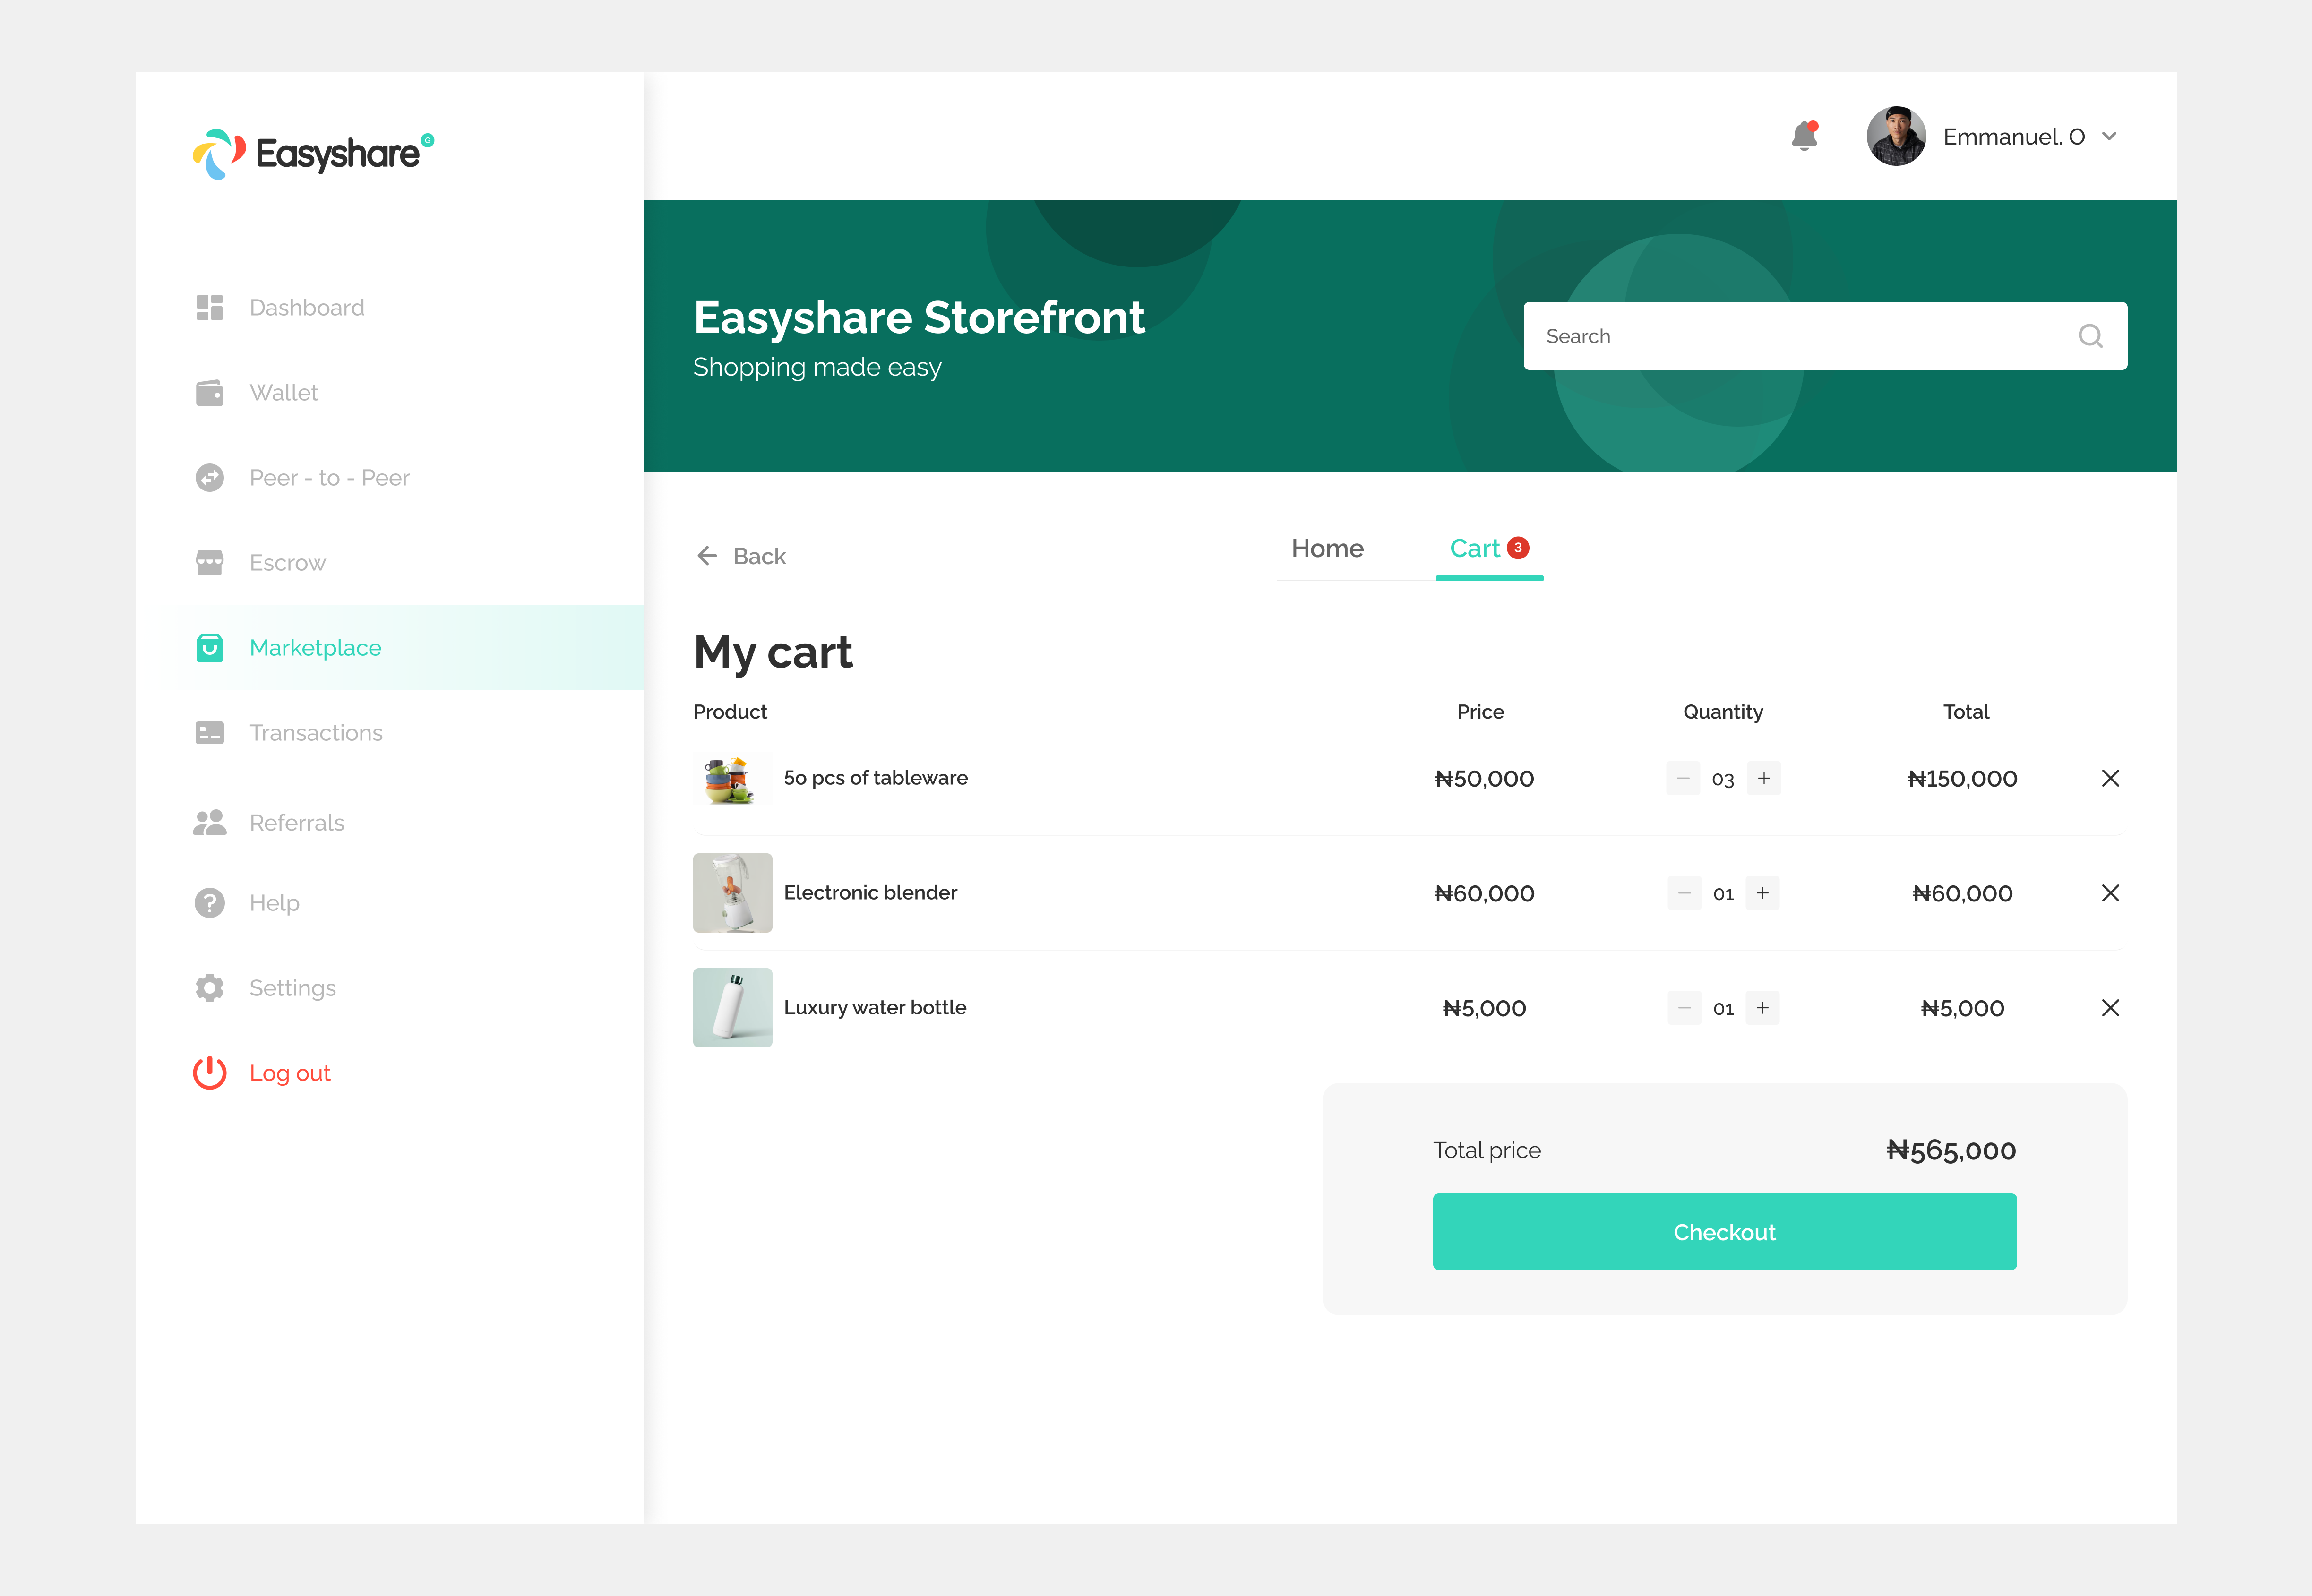
Task: Select Marketplace menu label
Action: point(316,648)
